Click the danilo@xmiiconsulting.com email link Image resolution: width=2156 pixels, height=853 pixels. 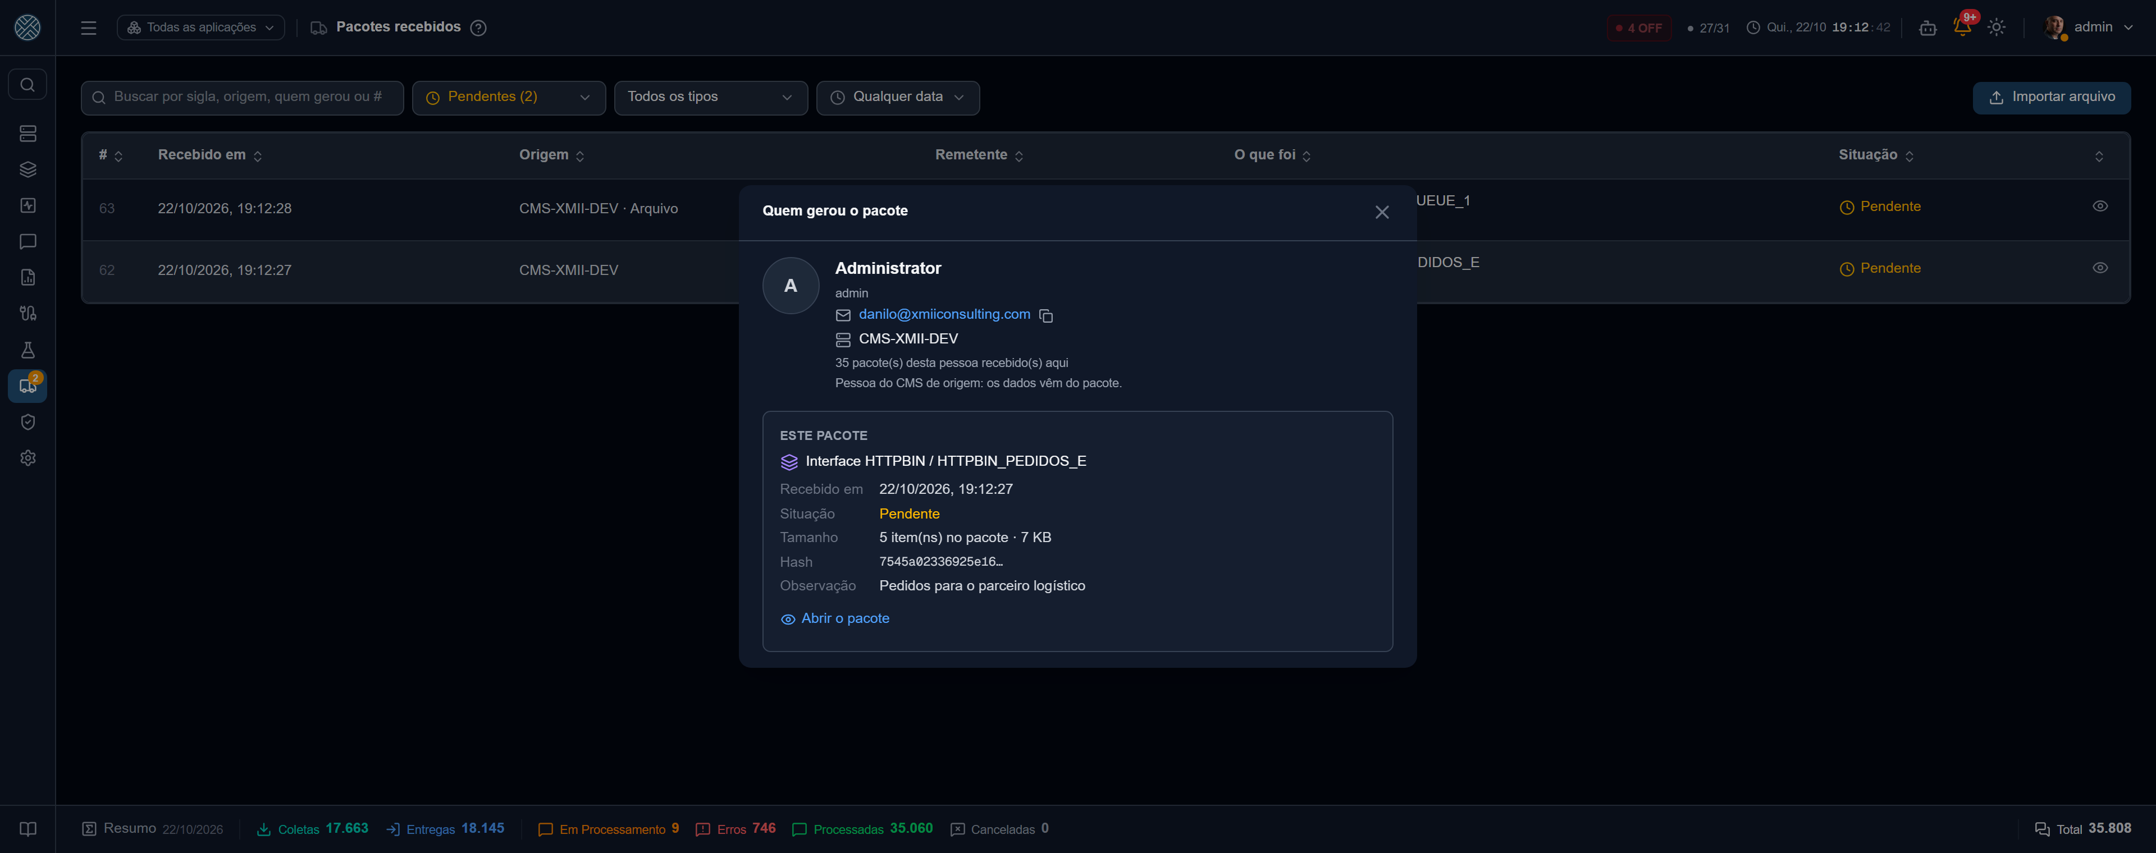[x=944, y=314]
